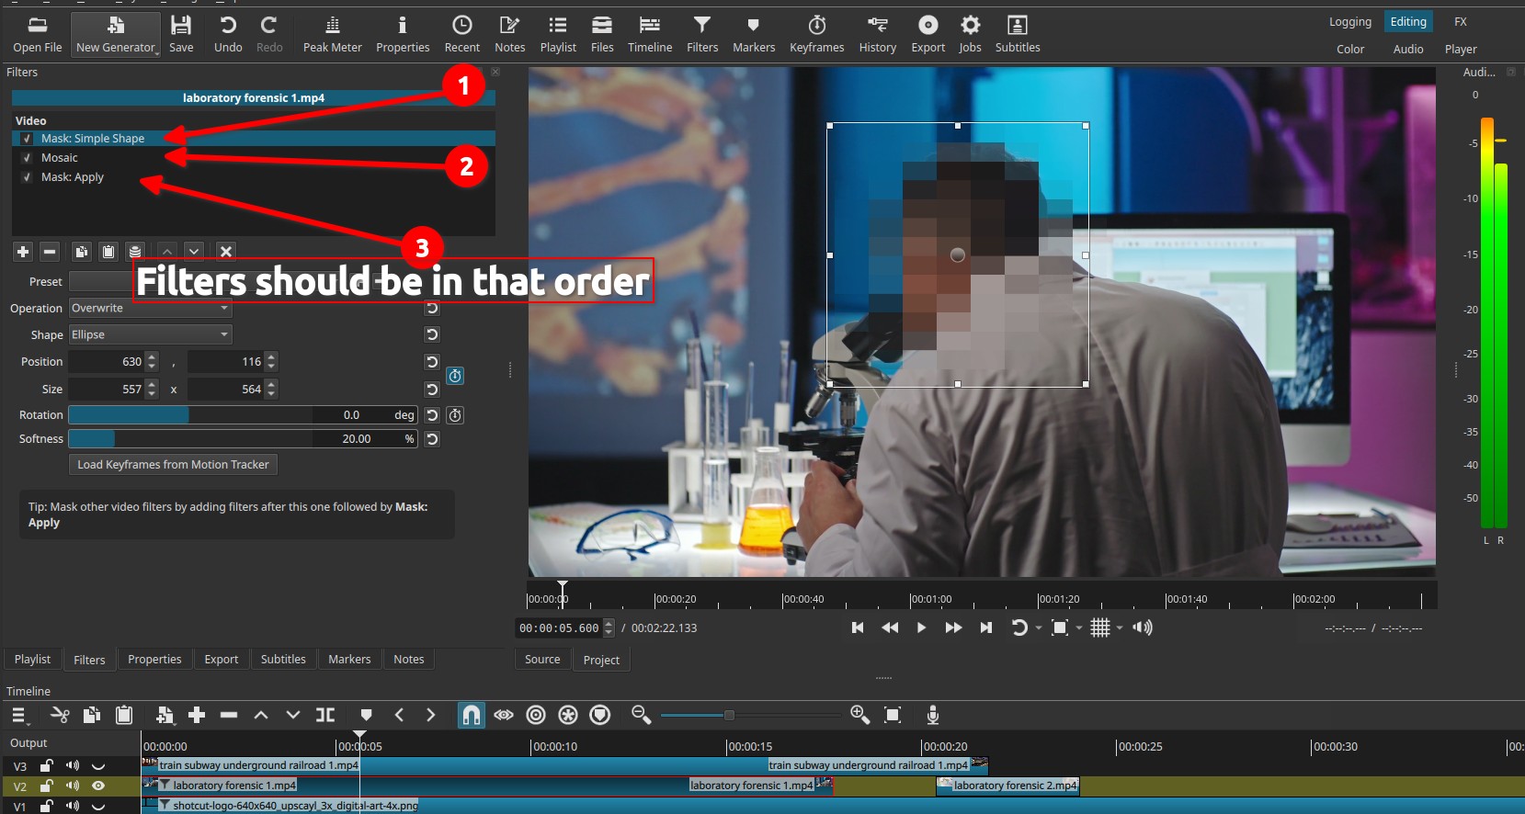
Task: Switch to the Properties tab
Action: (154, 659)
